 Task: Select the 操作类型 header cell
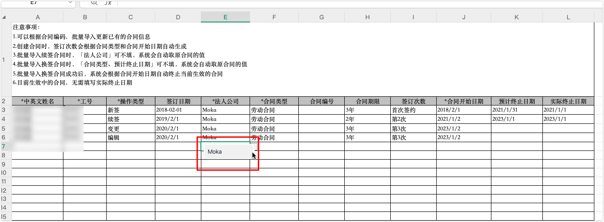click(131, 101)
